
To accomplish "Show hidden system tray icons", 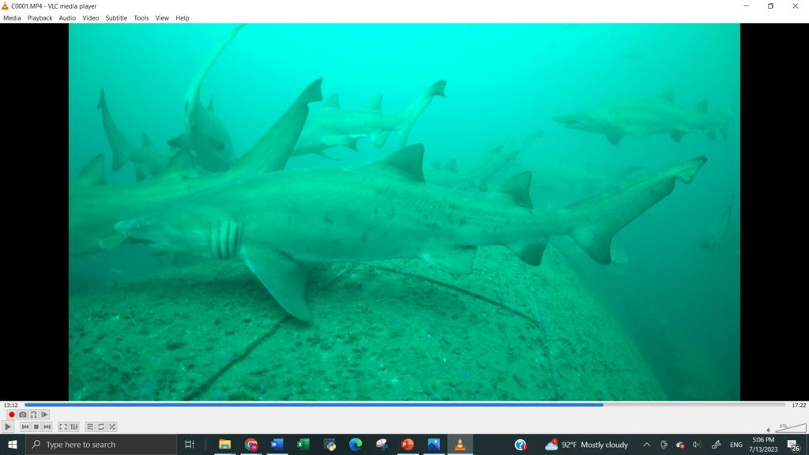I will tap(646, 445).
